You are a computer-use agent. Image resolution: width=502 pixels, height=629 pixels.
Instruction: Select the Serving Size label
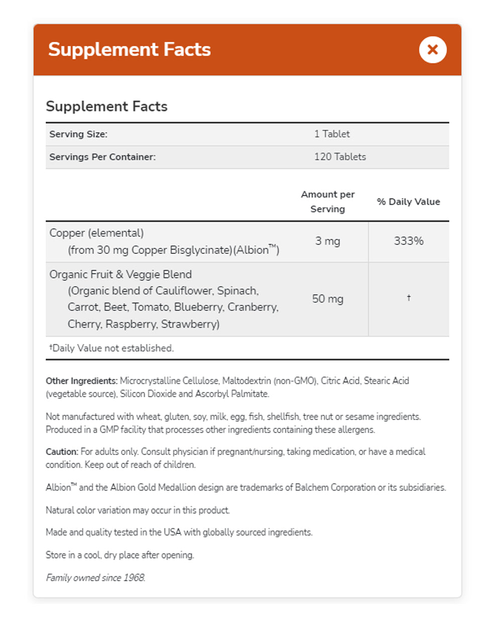(x=78, y=134)
